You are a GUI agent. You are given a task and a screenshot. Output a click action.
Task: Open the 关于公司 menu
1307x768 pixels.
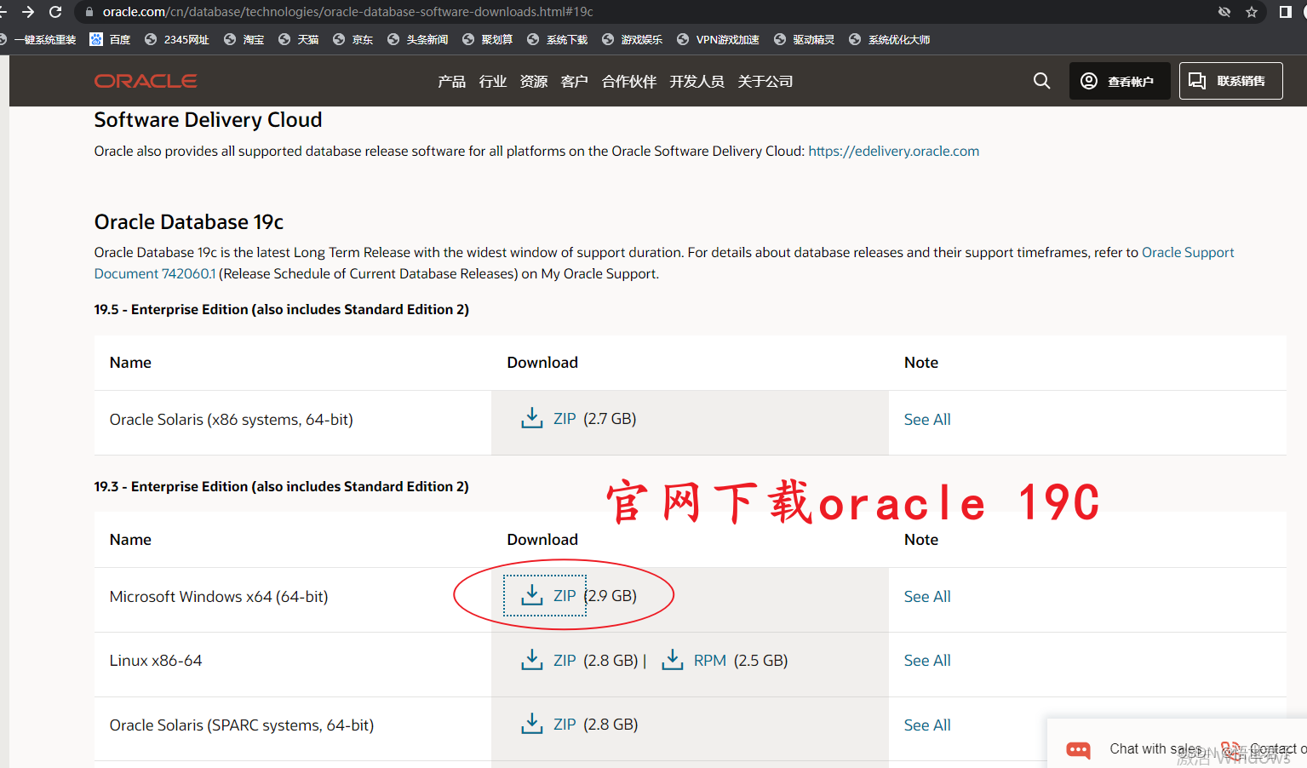(765, 81)
